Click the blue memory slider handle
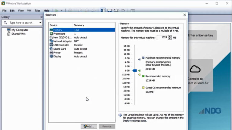232x130 pixels. (135, 71)
